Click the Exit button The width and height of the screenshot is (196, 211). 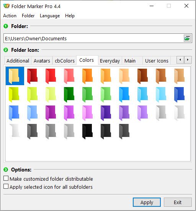point(178,202)
